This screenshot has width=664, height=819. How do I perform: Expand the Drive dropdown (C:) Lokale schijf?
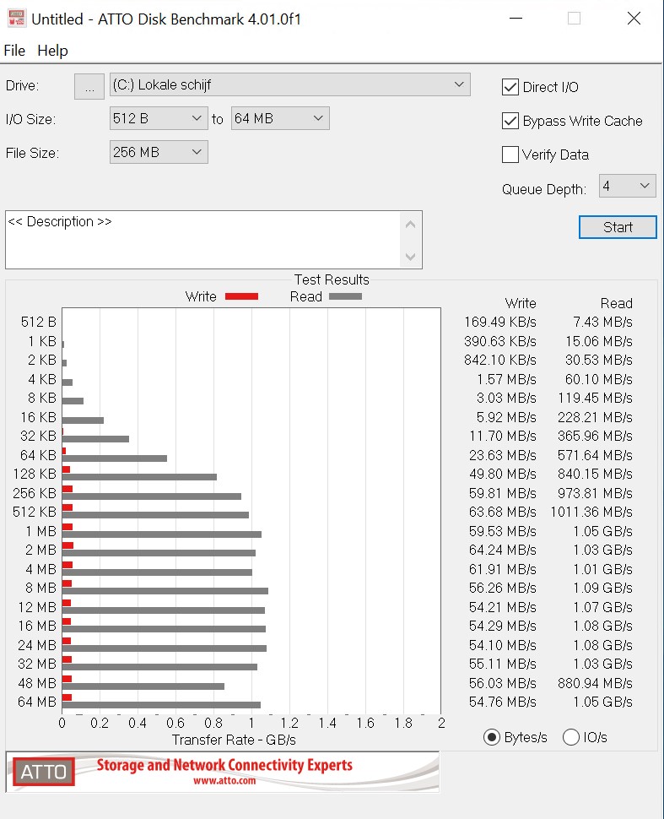289,84
